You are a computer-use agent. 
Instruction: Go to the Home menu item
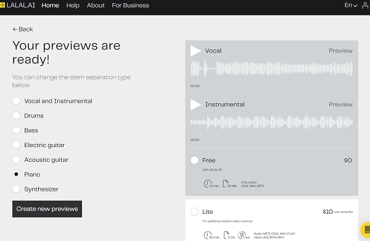pyautogui.click(x=51, y=5)
